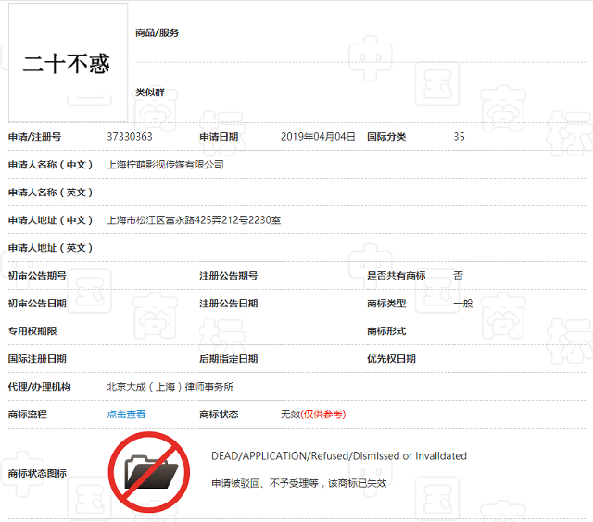Viewport: 593px width, 522px height.
Task: Click the 商标流程 field label
Action: click(x=27, y=415)
